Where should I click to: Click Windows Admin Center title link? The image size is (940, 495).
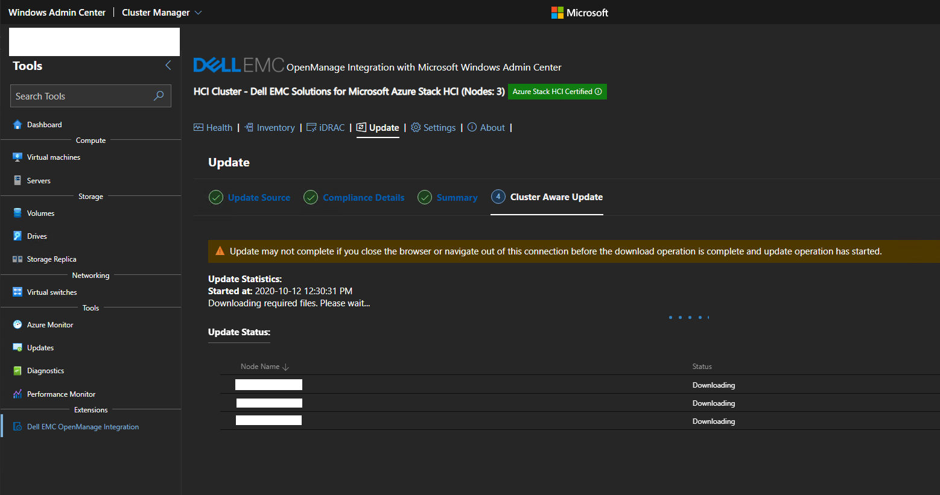pyautogui.click(x=57, y=13)
